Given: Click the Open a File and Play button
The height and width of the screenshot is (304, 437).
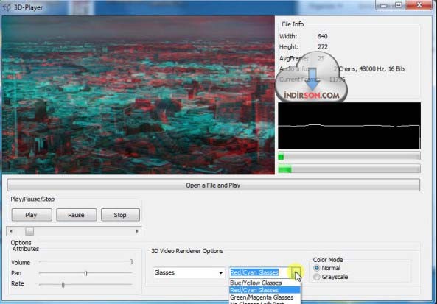Looking at the screenshot, I should pyautogui.click(x=213, y=185).
